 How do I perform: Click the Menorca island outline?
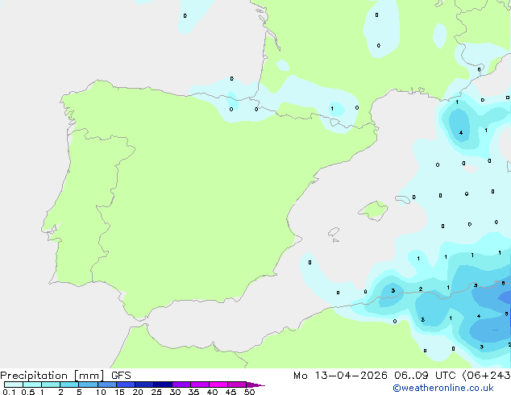click(x=403, y=199)
